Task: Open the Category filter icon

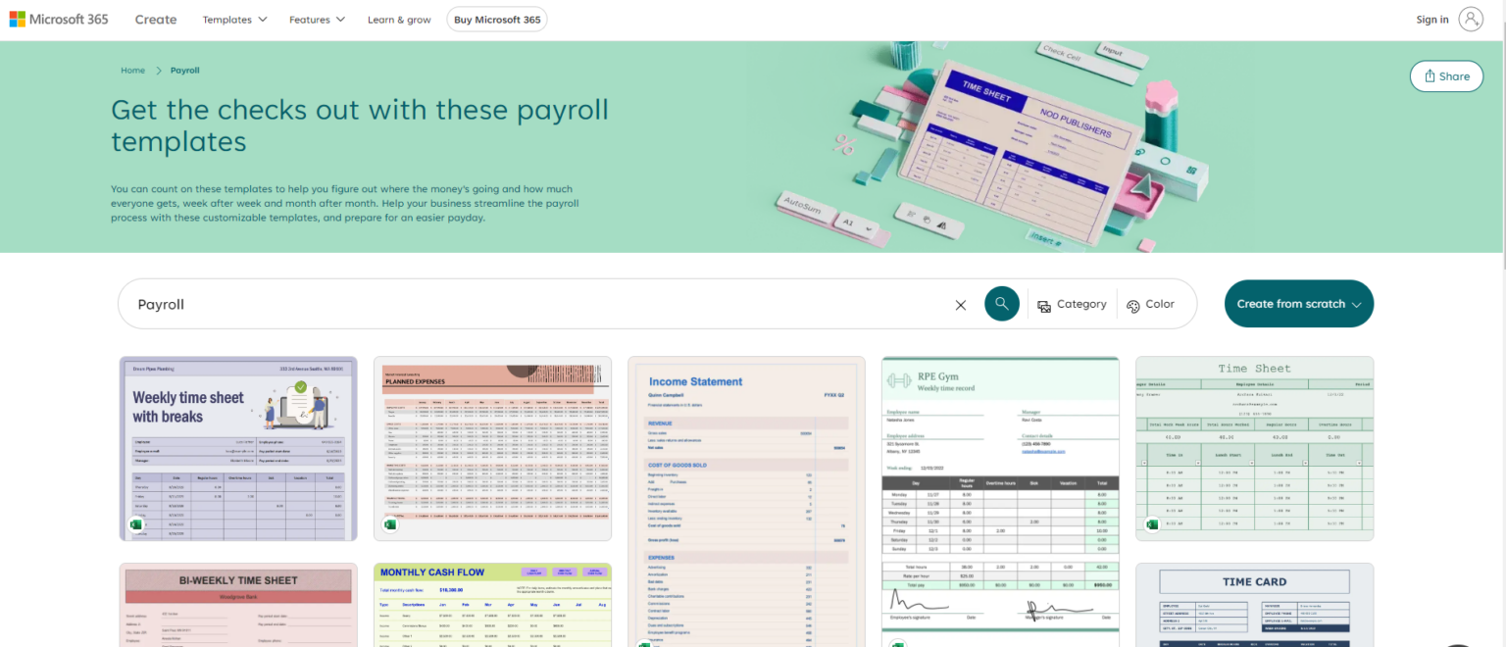Action: 1044,305
